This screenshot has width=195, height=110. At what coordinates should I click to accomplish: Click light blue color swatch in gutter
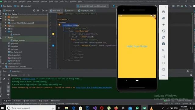pos(53,46)
